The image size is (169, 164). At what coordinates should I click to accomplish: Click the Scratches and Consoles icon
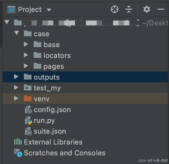click(x=18, y=153)
